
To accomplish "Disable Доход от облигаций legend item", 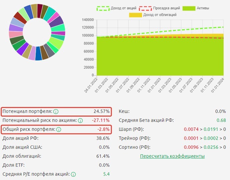I will [153, 15].
